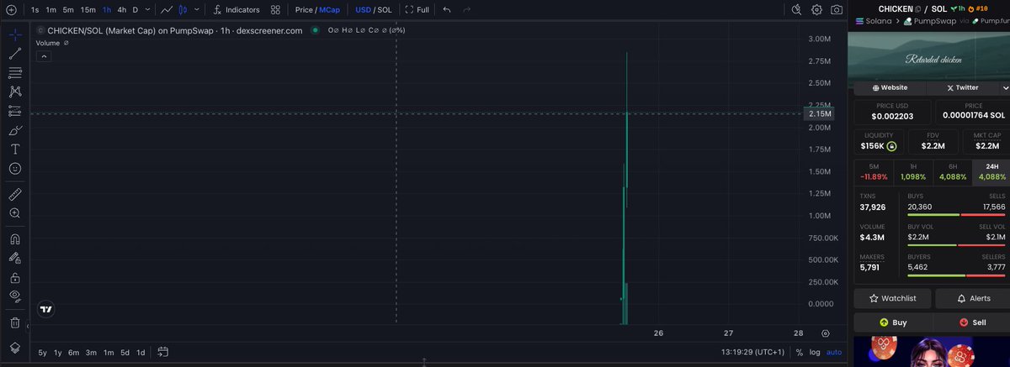The height and width of the screenshot is (367, 1010).
Task: Add CHICKEN to Watchlist
Action: 892,298
